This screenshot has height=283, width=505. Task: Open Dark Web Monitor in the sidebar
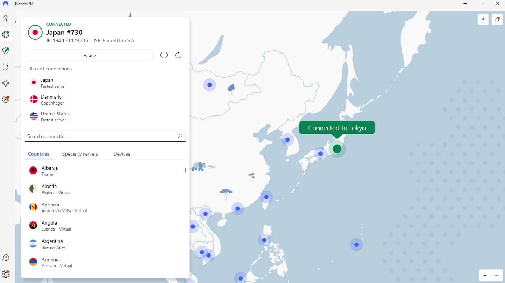(6, 99)
